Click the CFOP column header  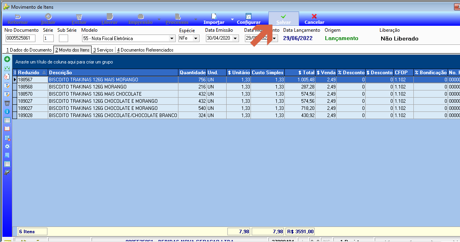click(403, 73)
